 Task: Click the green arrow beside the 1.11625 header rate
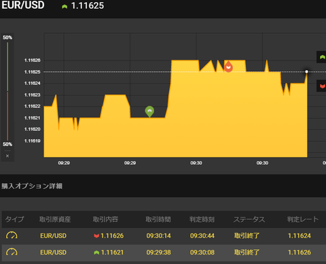(x=65, y=7)
